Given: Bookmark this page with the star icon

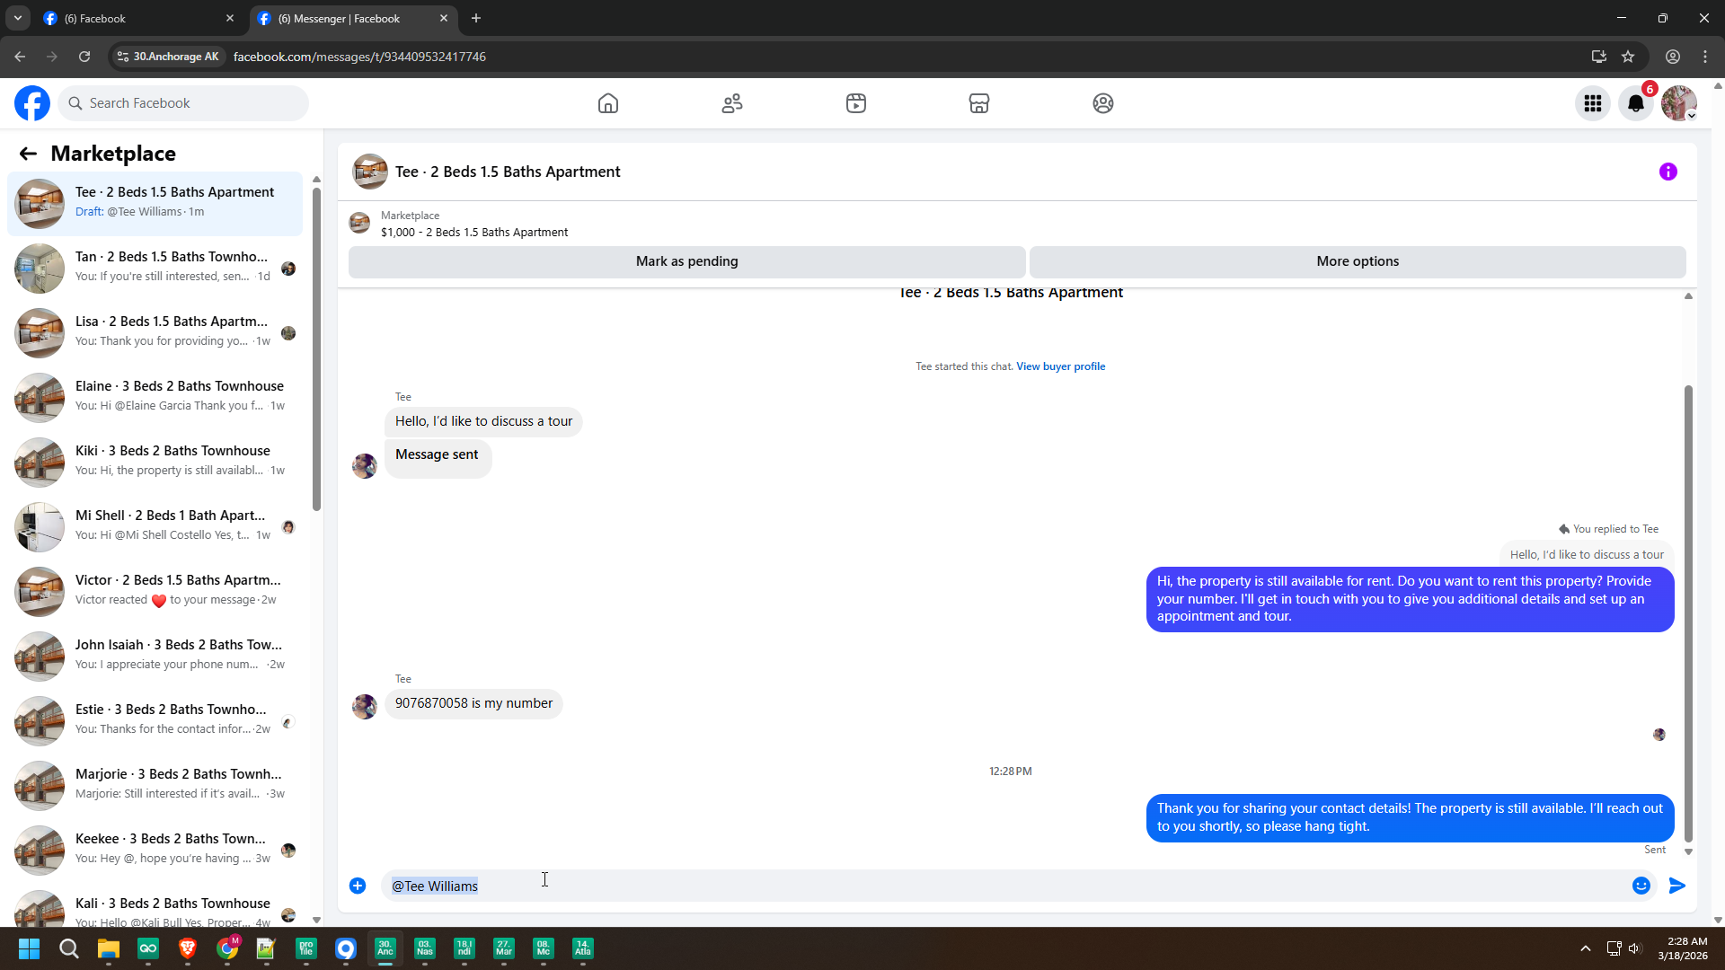Looking at the screenshot, I should pyautogui.click(x=1628, y=57).
